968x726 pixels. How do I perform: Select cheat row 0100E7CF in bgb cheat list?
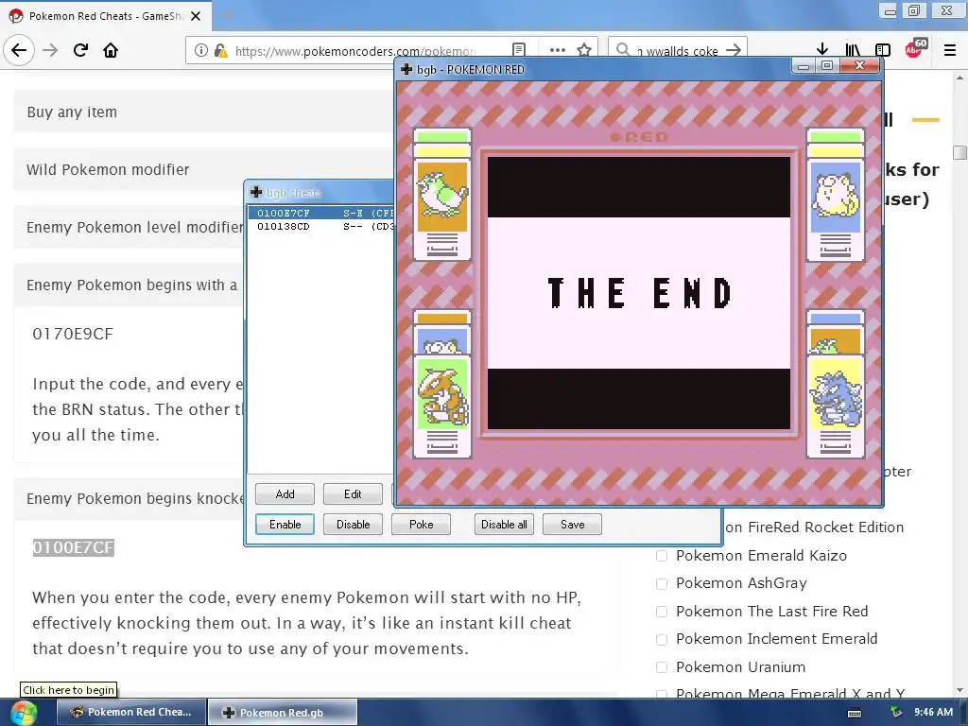(x=321, y=213)
